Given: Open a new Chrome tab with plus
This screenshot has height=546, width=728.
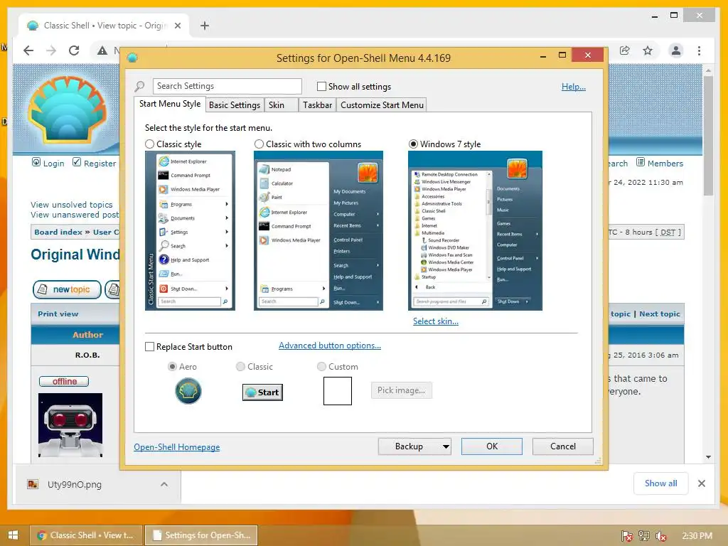Looking at the screenshot, I should click(205, 26).
